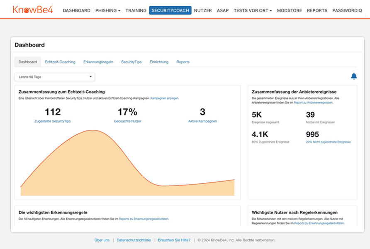Open ASAP in the top navigation

pos(223,10)
